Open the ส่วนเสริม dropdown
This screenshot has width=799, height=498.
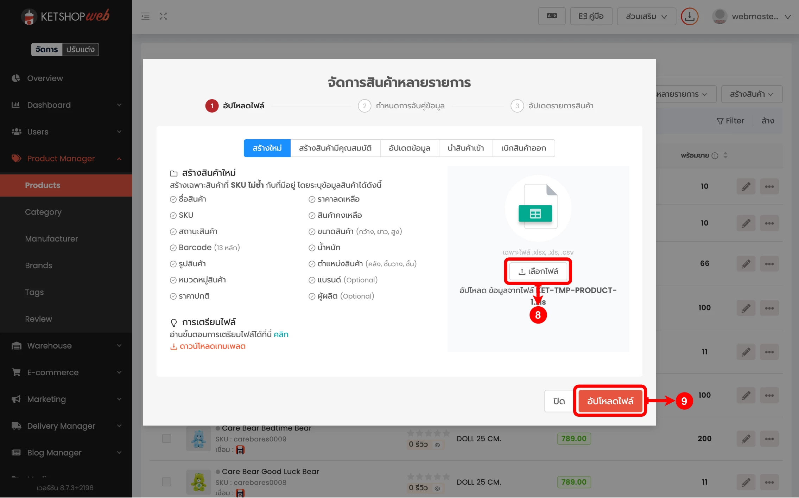(x=646, y=16)
